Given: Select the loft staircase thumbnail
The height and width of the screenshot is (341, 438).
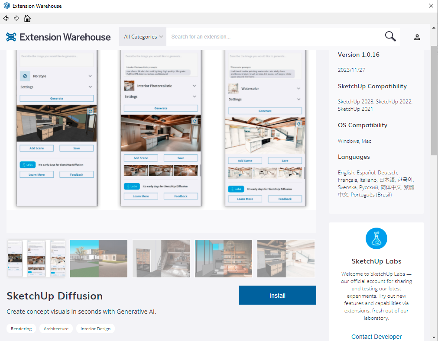Looking at the screenshot, I should click(161, 258).
